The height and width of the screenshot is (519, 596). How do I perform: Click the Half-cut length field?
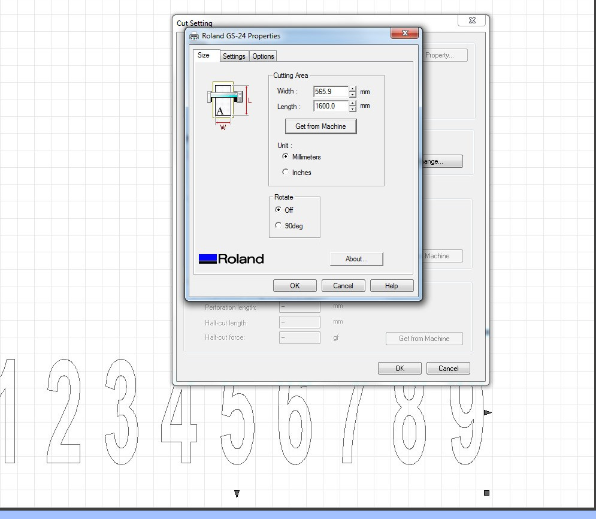[299, 322]
